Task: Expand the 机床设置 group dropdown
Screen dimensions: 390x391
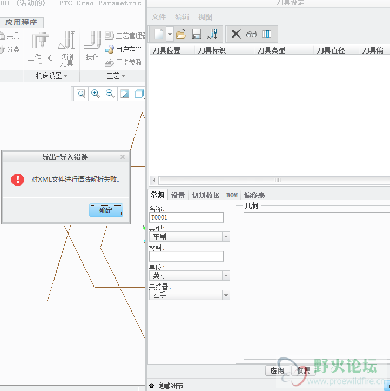Action: click(51, 76)
